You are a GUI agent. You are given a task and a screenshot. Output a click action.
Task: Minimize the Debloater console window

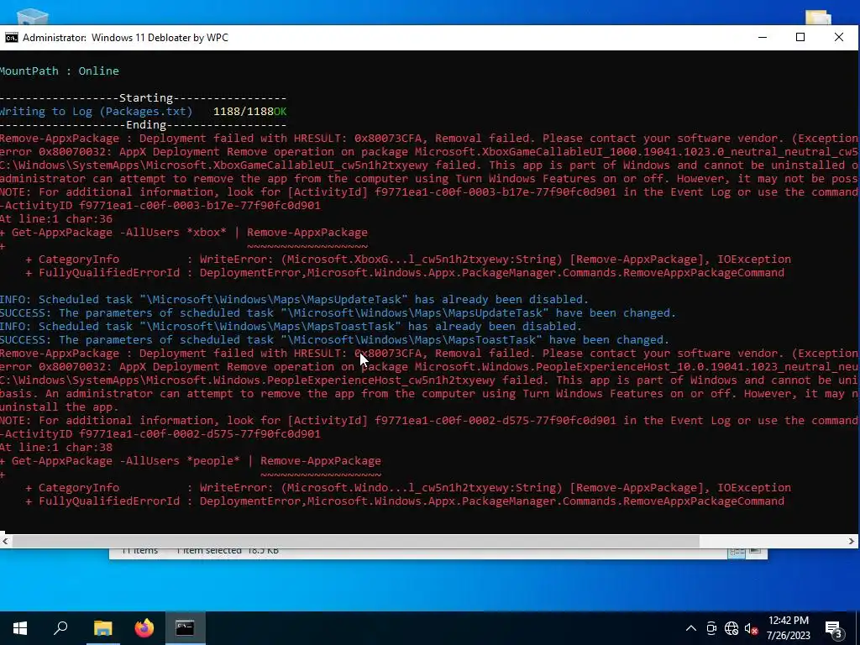(x=763, y=37)
